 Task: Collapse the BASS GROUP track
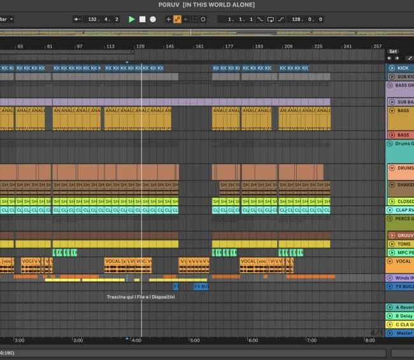[x=390, y=85]
